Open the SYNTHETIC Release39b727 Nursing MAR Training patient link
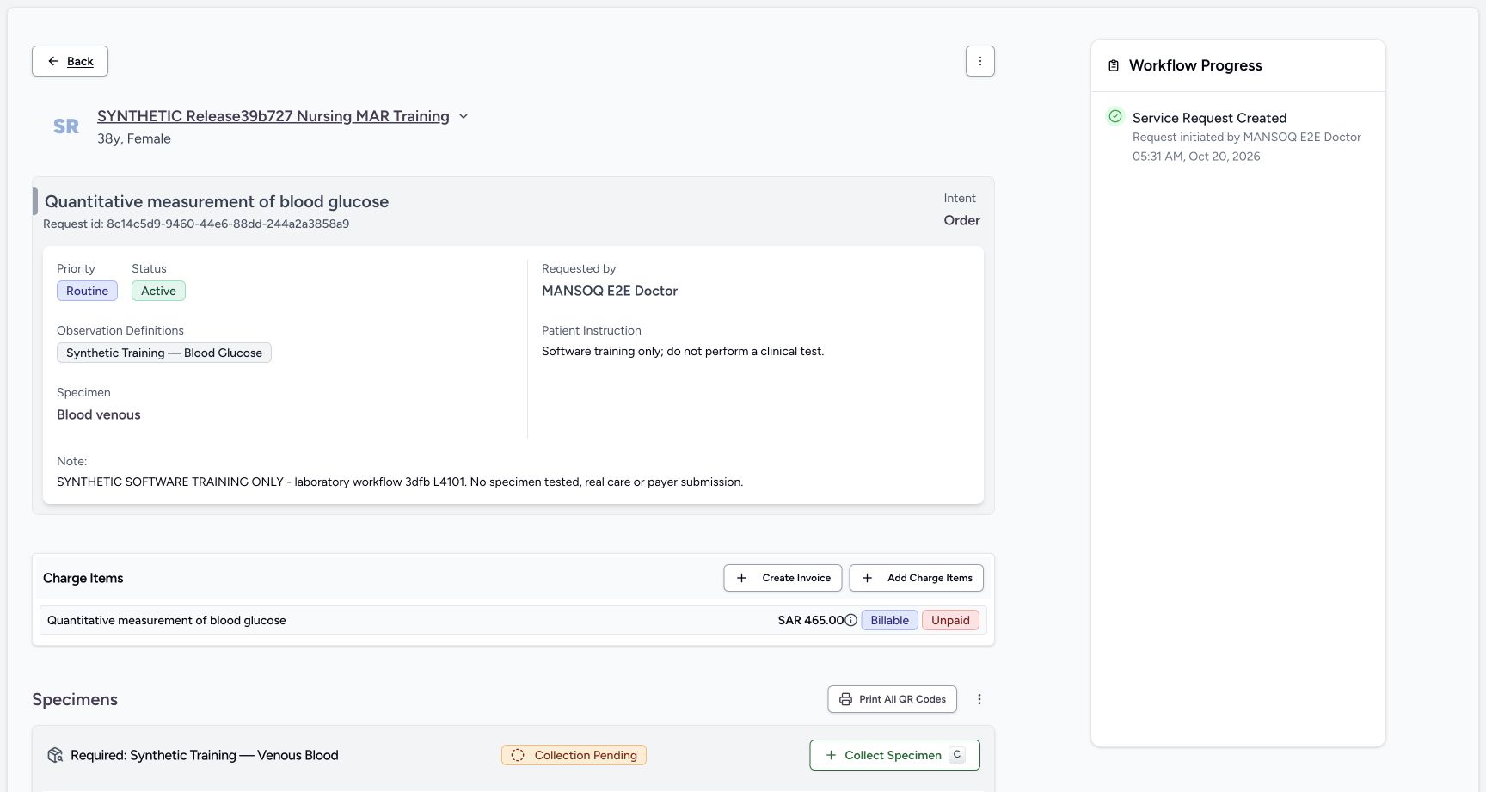1486x792 pixels. pyautogui.click(x=273, y=116)
